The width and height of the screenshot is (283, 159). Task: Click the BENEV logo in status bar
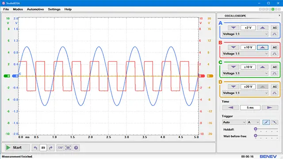point(268,156)
